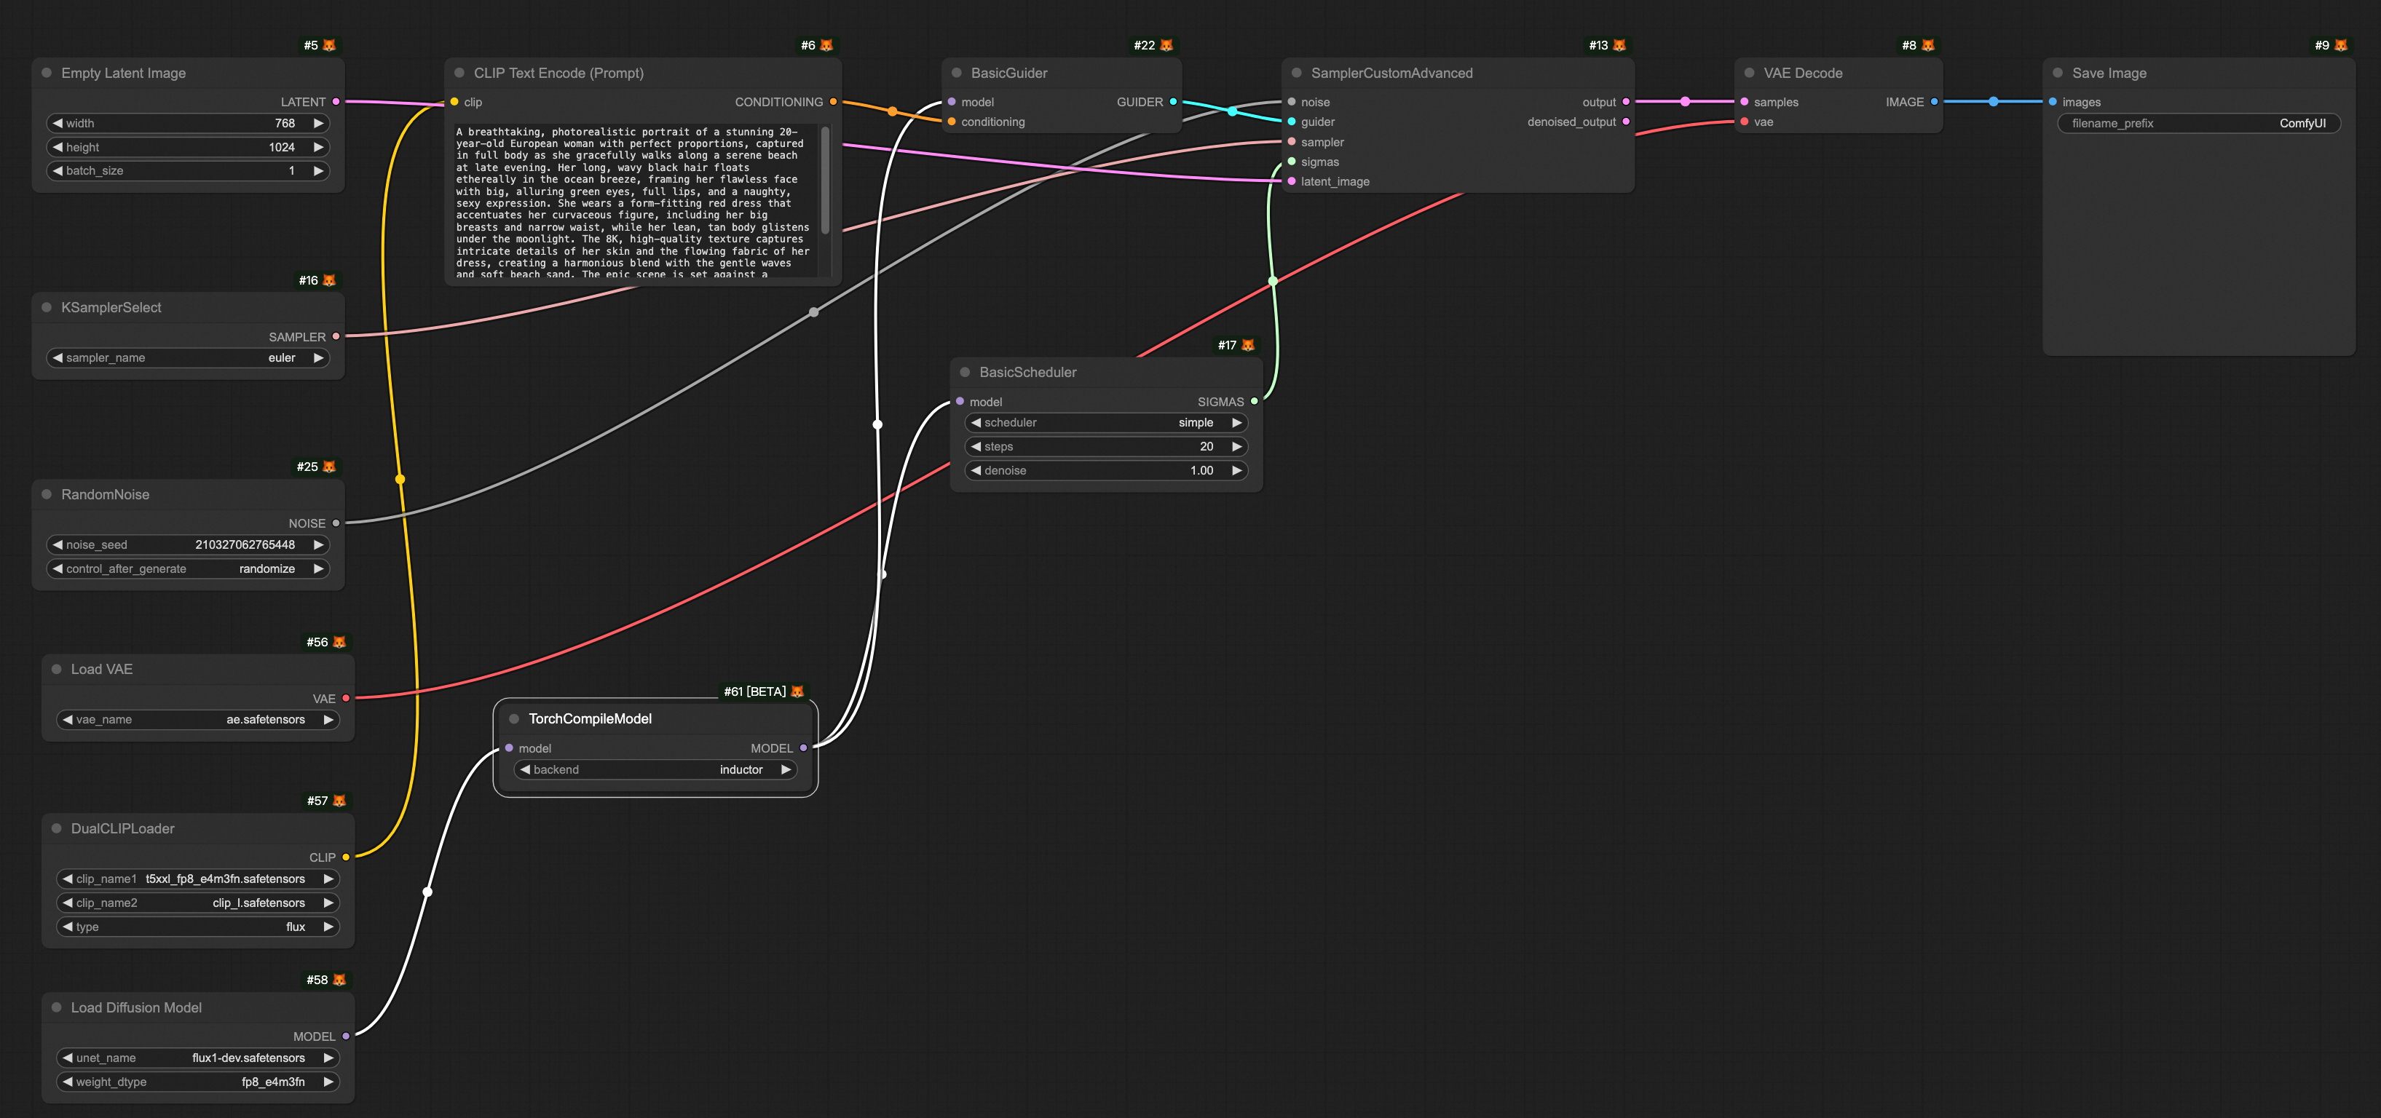
Task: Decrease steps value with left arrow
Action: 976,446
